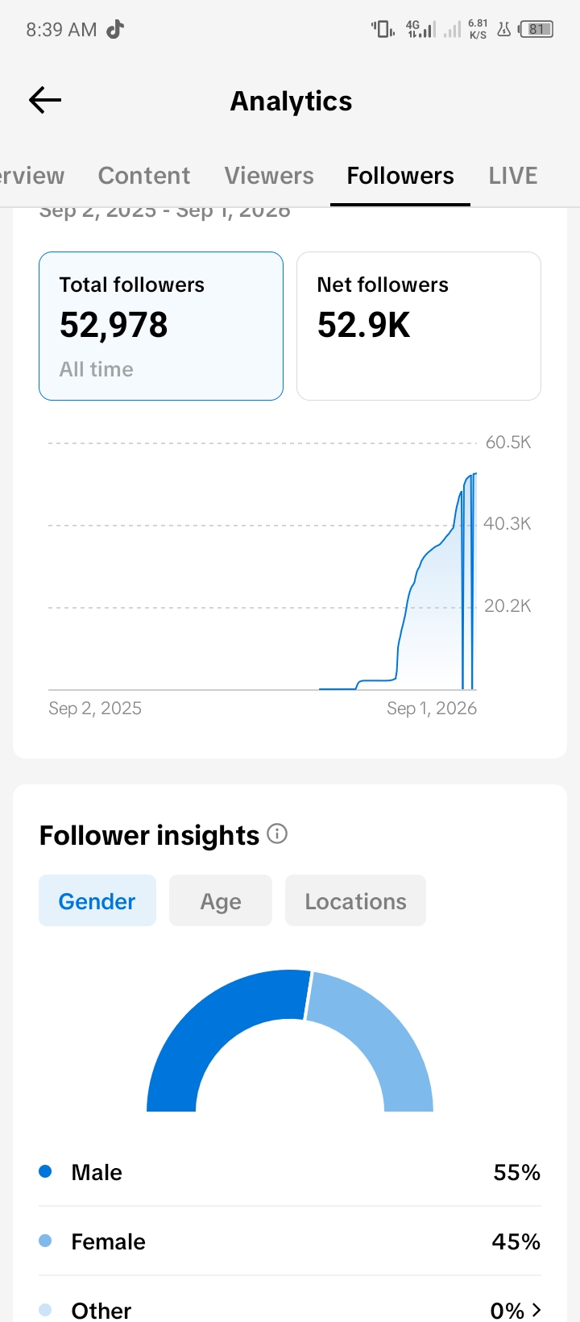Select the Age insight chip
The height and width of the screenshot is (1322, 580).
coord(221,900)
